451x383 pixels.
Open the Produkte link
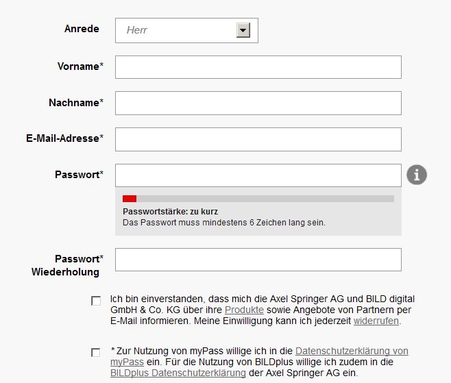point(244,310)
